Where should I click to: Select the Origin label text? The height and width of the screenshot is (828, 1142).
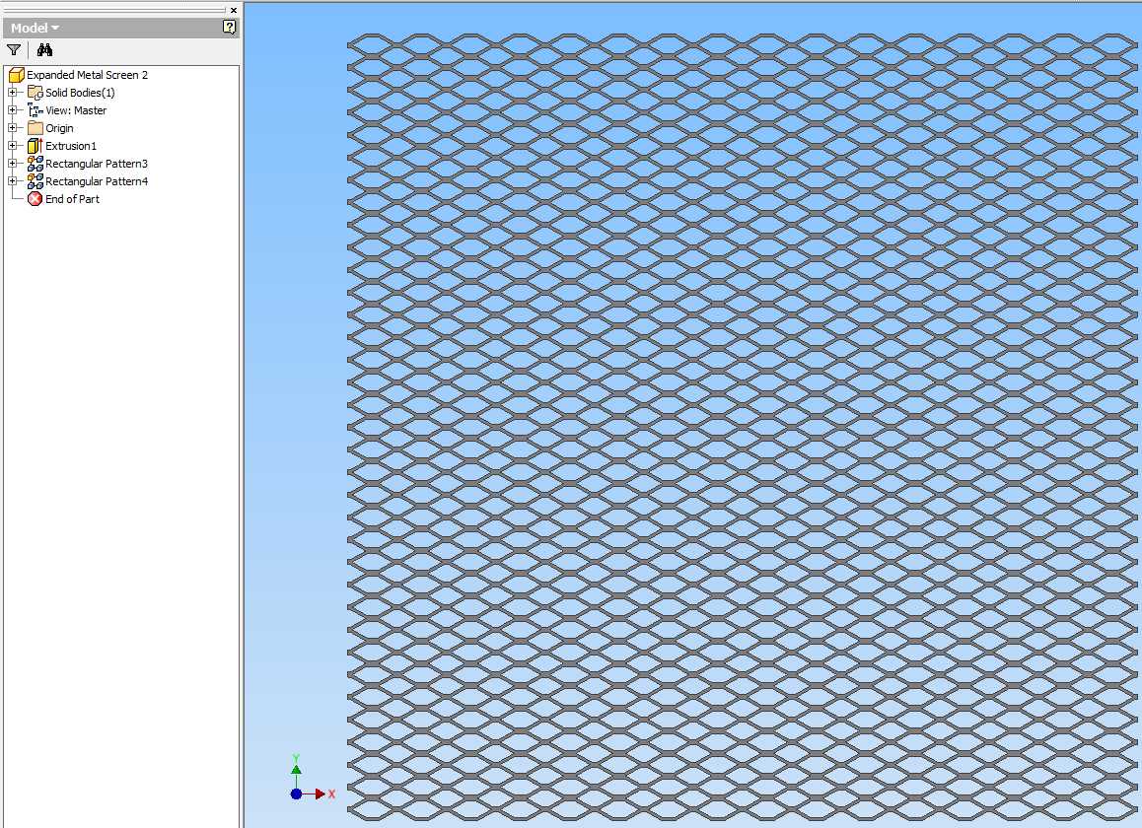(x=59, y=128)
